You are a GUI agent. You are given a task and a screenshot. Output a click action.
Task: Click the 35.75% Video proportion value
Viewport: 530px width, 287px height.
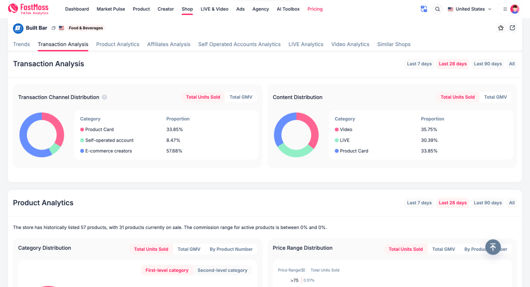pyautogui.click(x=429, y=130)
